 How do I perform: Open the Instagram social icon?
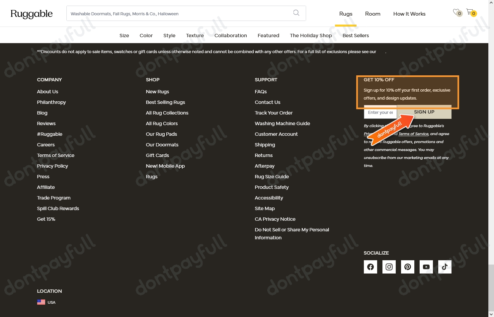click(x=389, y=267)
